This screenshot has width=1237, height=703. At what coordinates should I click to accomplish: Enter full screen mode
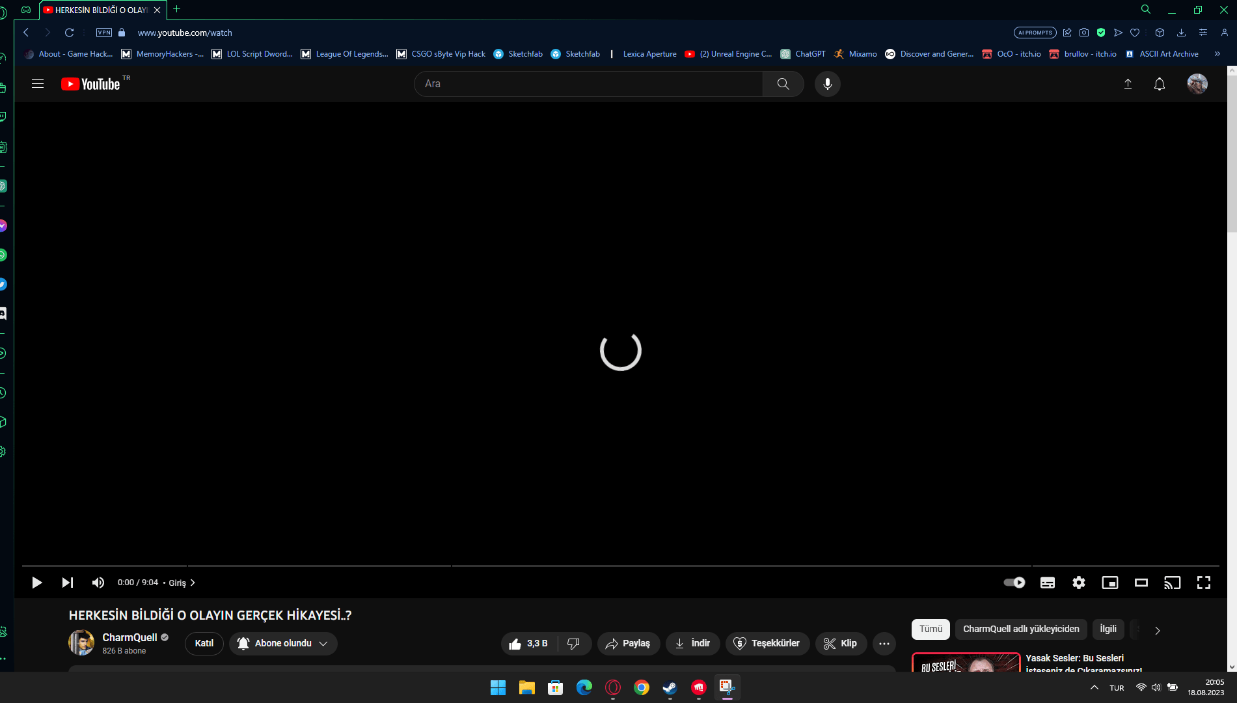coord(1203,583)
